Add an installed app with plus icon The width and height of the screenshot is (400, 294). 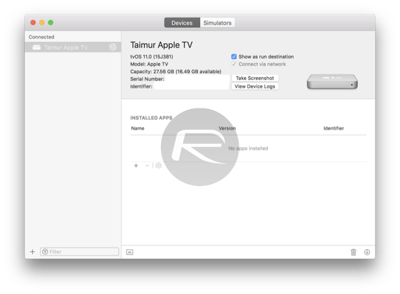tap(136, 166)
